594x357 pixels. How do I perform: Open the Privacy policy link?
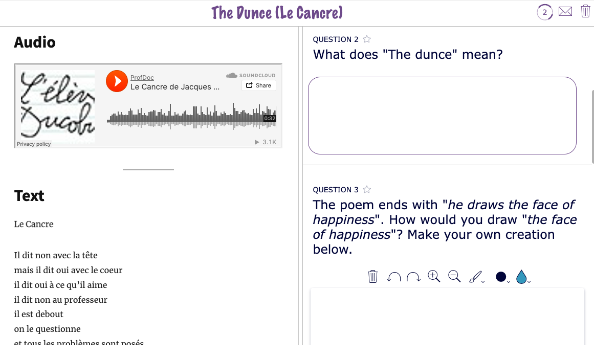33,144
